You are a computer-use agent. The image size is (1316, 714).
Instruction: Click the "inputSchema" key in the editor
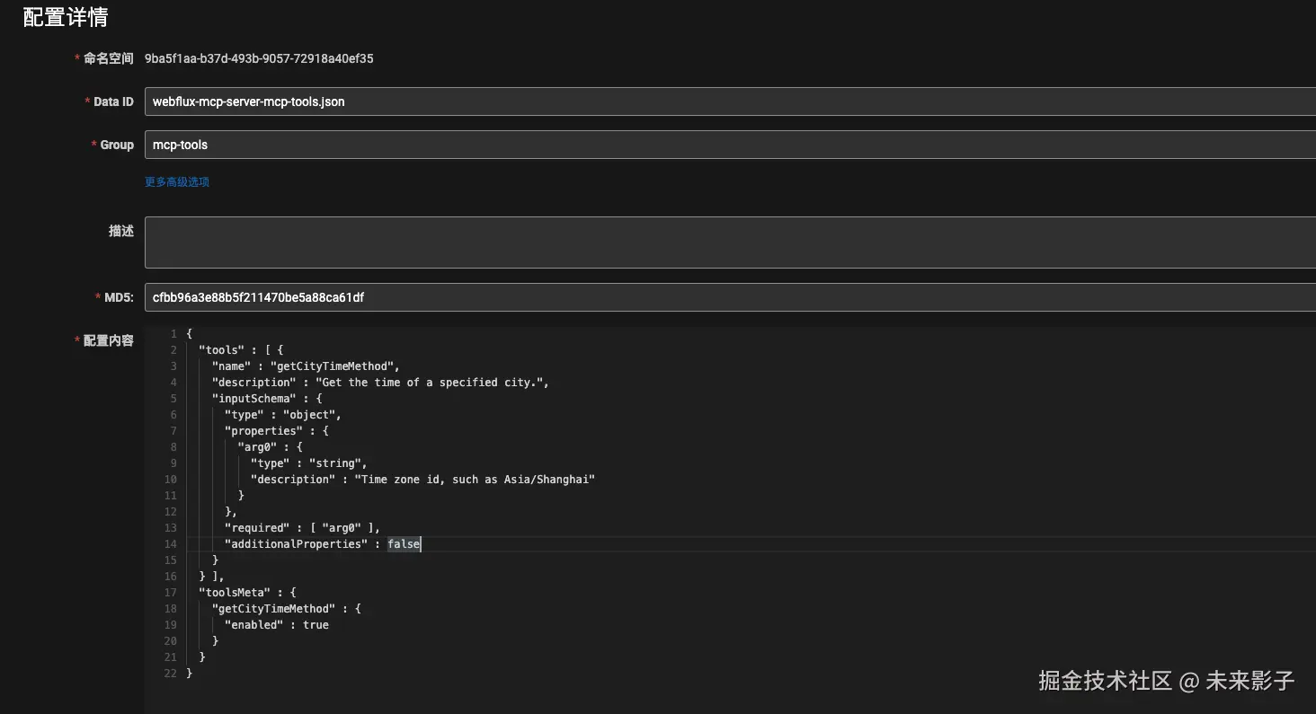252,399
